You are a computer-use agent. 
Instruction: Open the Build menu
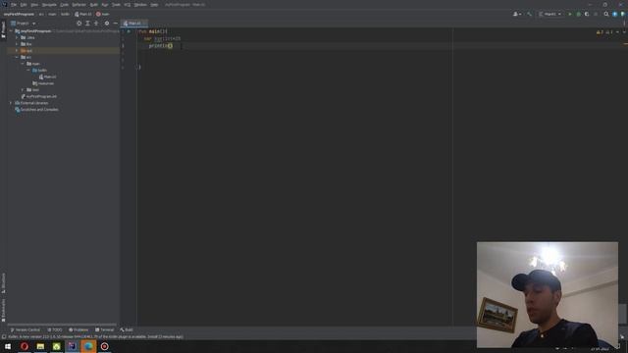point(94,4)
